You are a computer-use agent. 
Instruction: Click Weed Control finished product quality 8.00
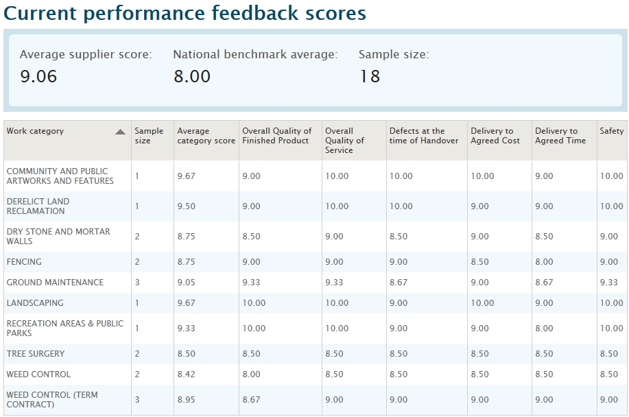[251, 374]
